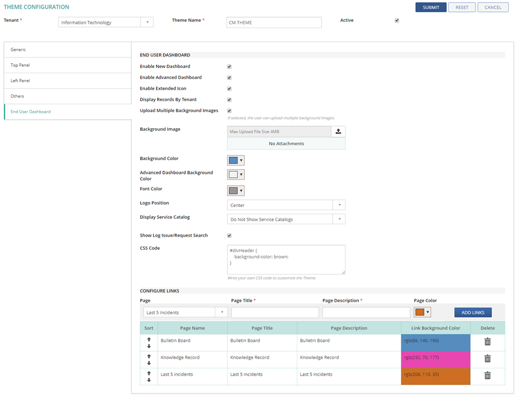Disable Show Log Issue/Request Search

[x=229, y=236]
